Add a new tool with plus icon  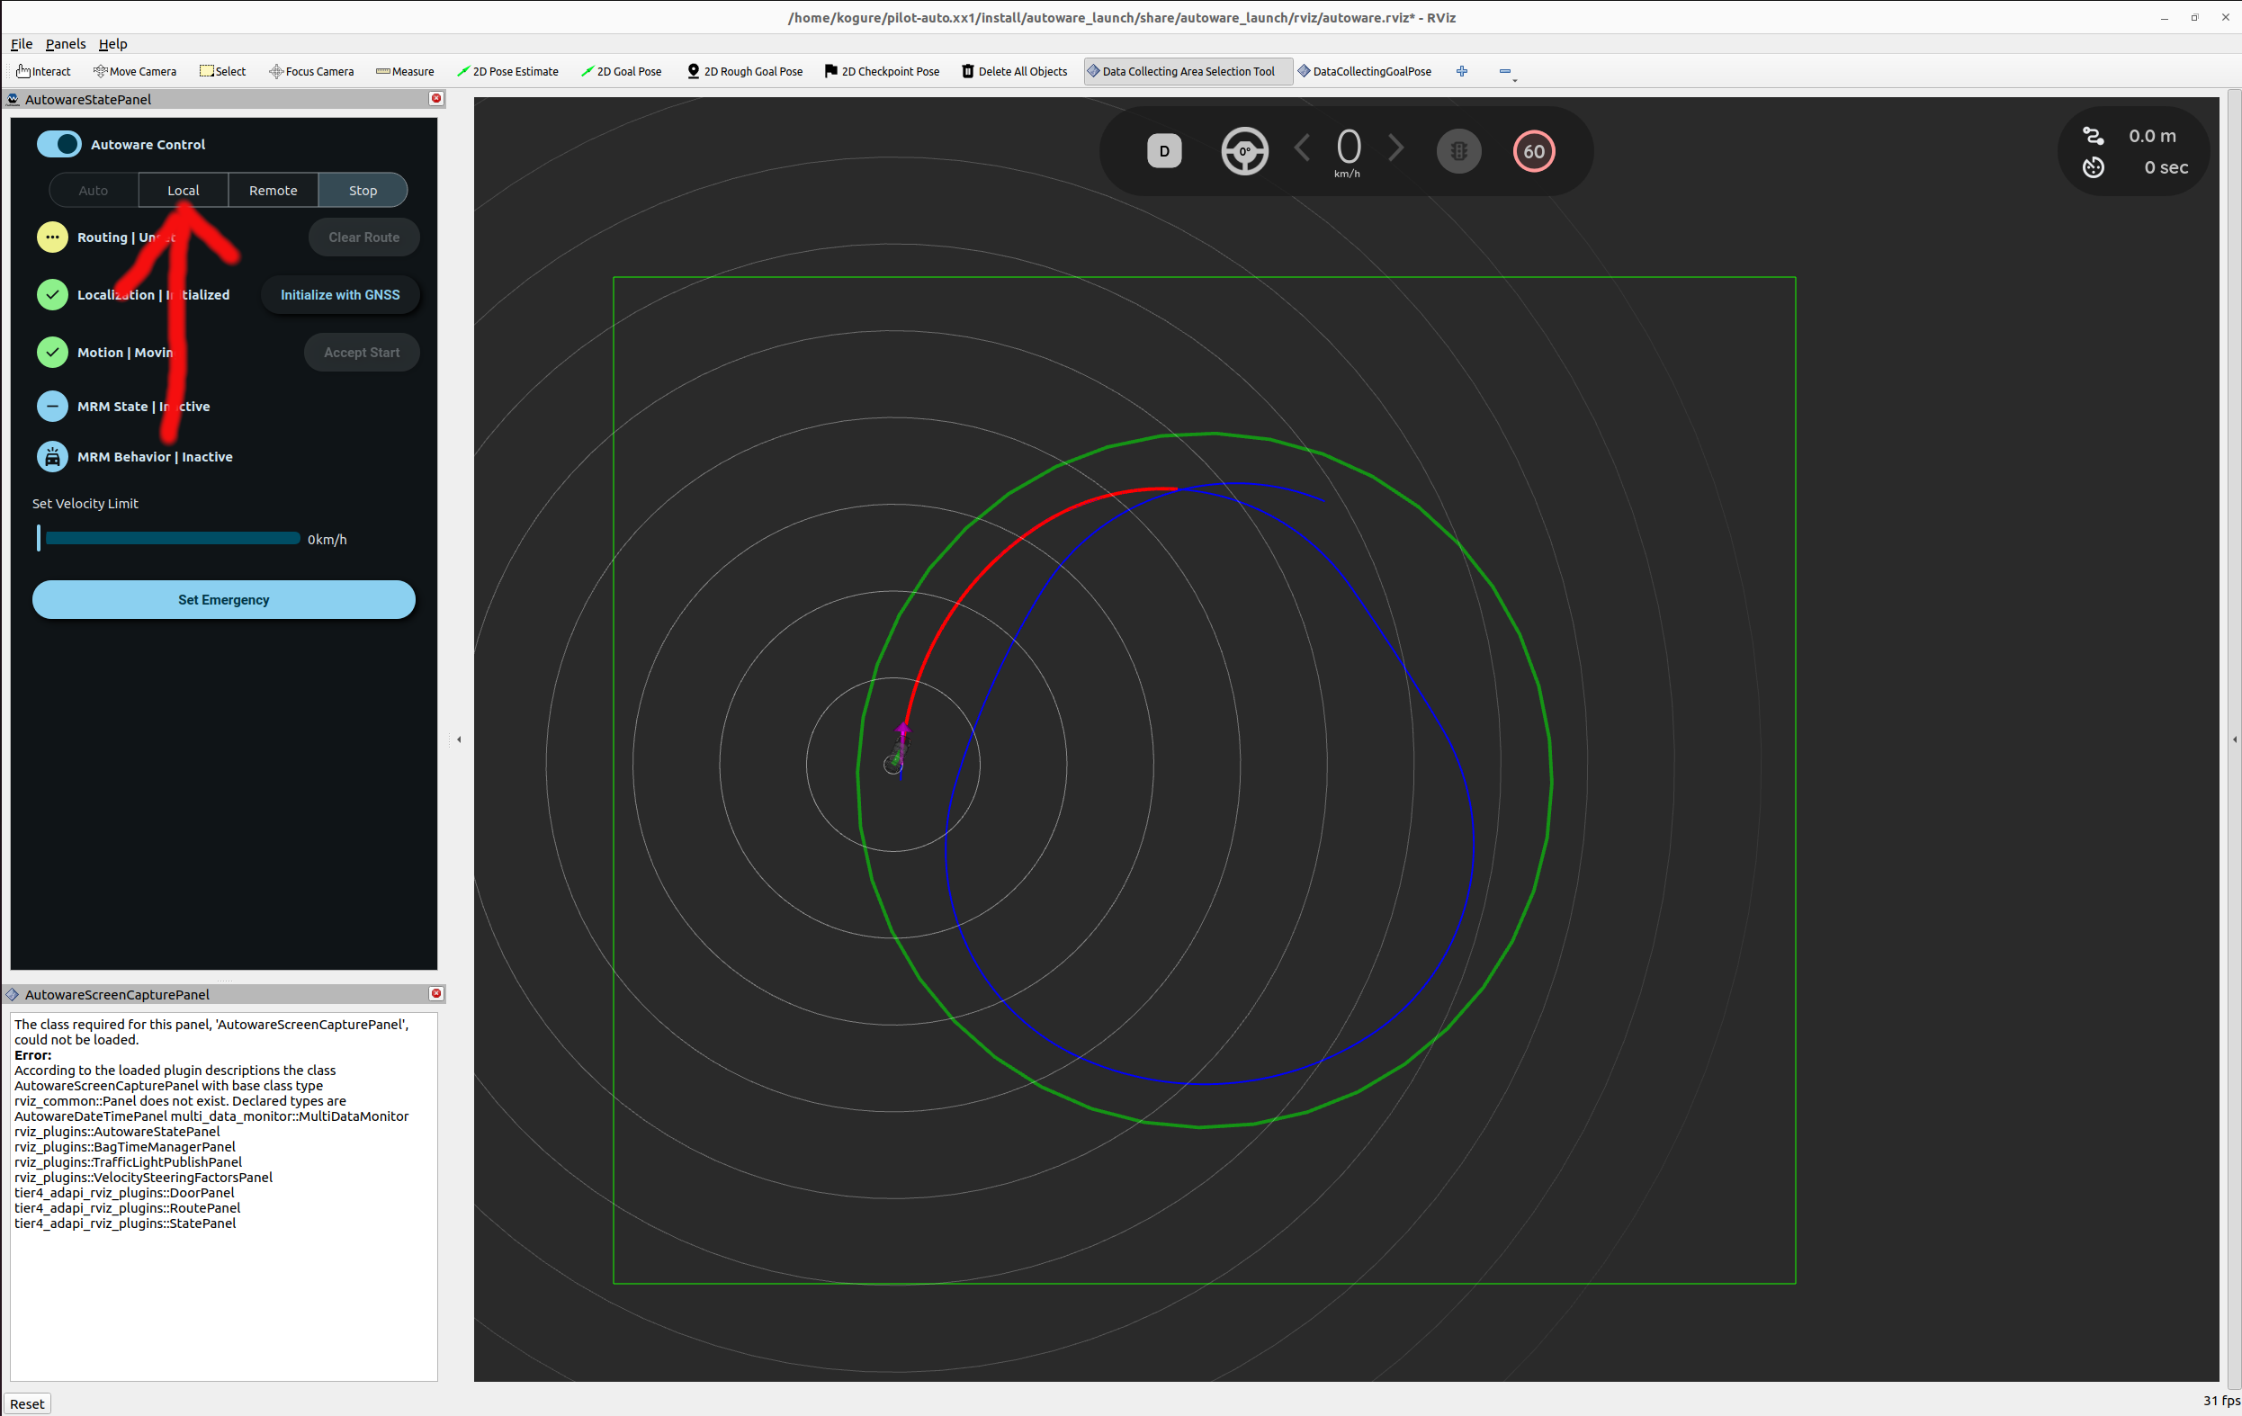[x=1462, y=72]
